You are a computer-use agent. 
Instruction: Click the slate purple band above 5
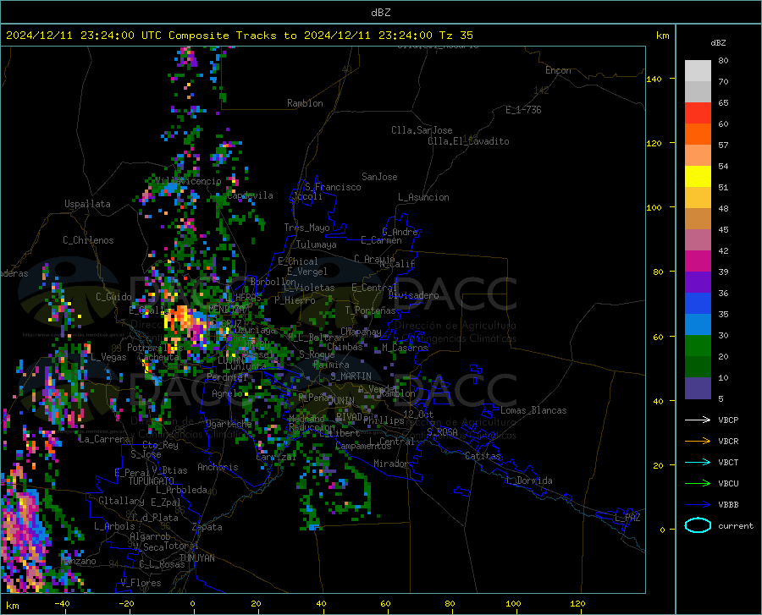coord(698,387)
